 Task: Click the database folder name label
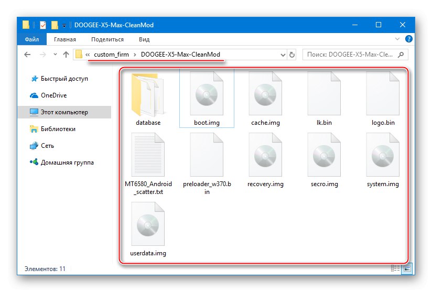pos(148,123)
